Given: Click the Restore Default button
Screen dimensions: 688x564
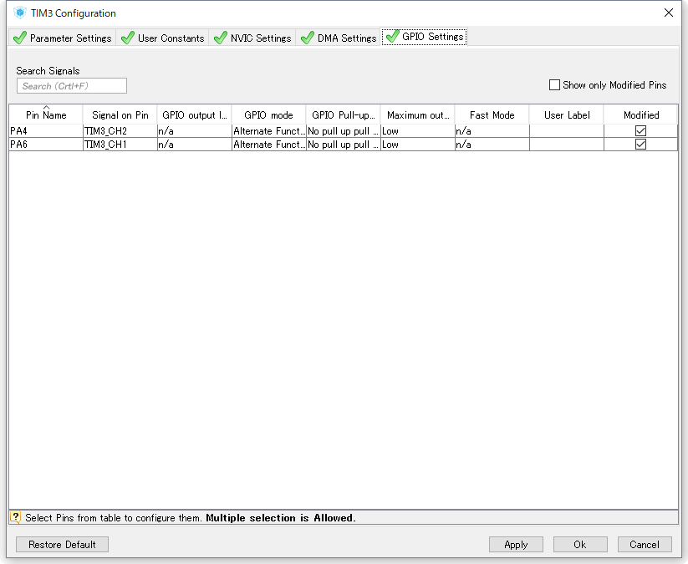Looking at the screenshot, I should coord(62,544).
